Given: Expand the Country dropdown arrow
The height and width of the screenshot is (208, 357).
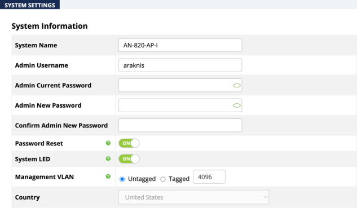Looking at the screenshot, I should point(265,197).
